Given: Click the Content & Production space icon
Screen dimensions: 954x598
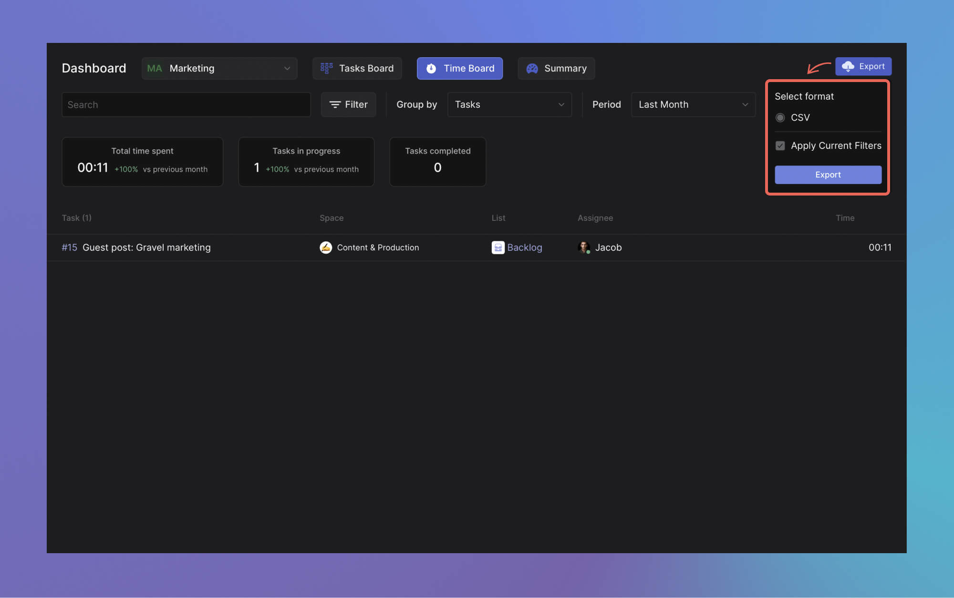Looking at the screenshot, I should pyautogui.click(x=326, y=247).
